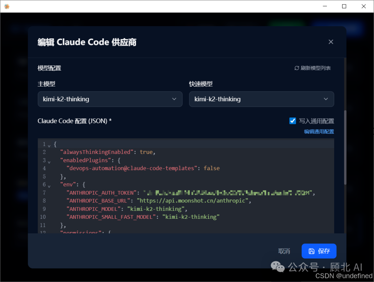Click the ANTHROPIC_BASE_URL value text
374x282 pixels.
point(194,201)
